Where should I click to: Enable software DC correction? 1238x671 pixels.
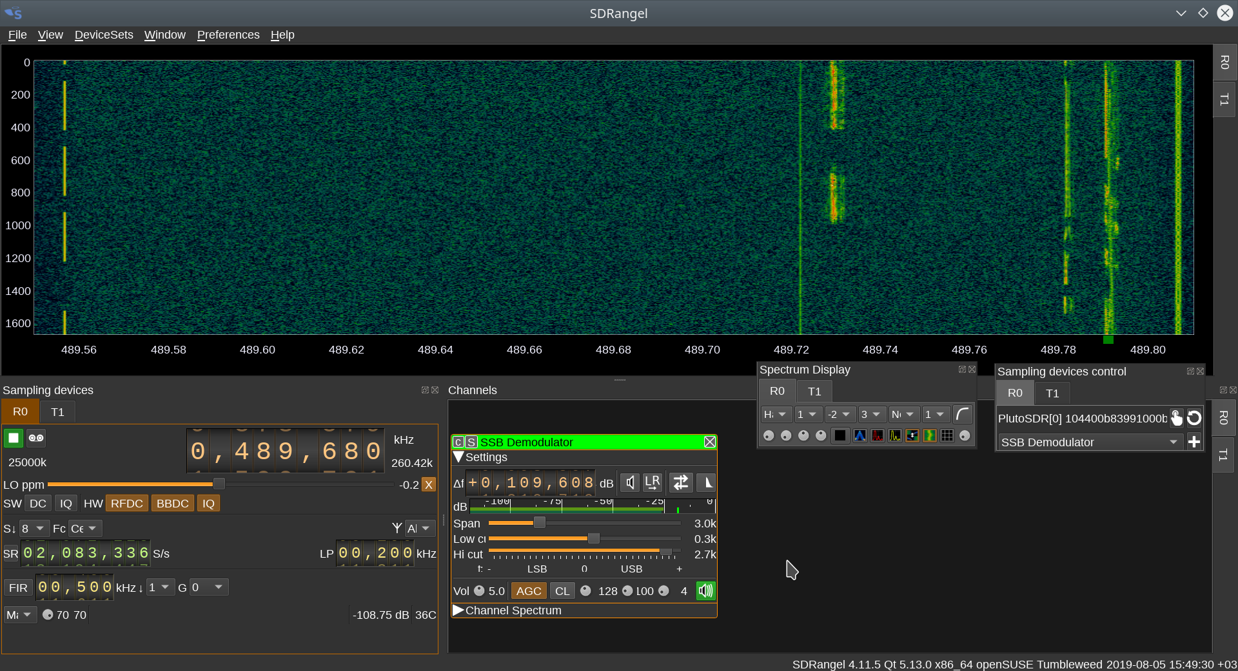pyautogui.click(x=38, y=504)
